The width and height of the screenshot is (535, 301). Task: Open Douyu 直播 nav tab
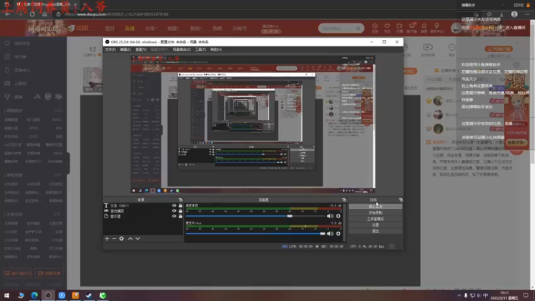pos(130,28)
